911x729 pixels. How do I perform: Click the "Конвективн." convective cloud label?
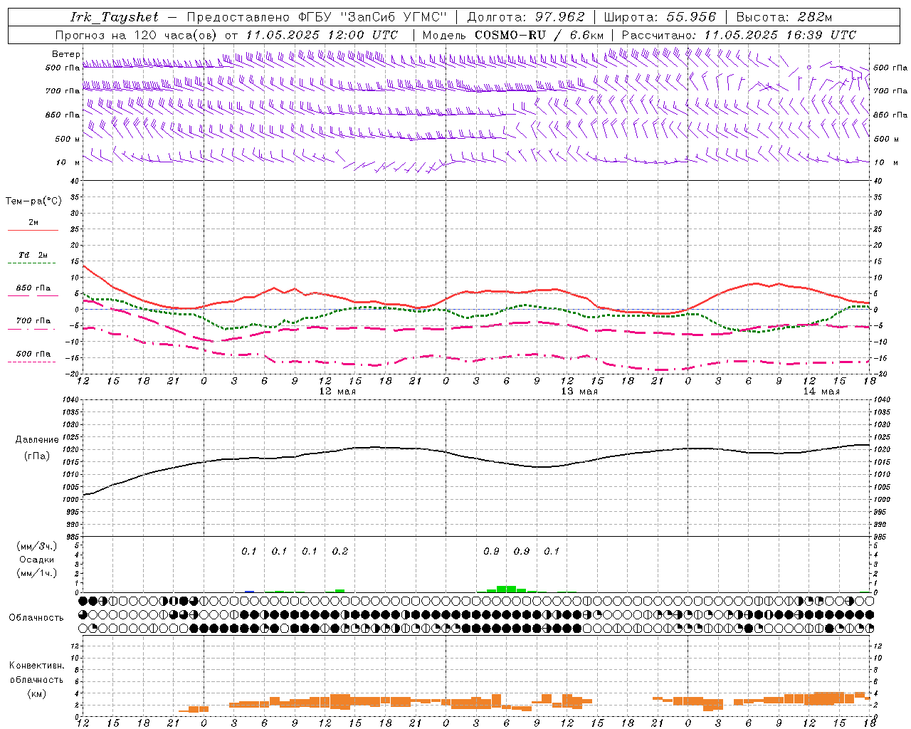(x=36, y=666)
